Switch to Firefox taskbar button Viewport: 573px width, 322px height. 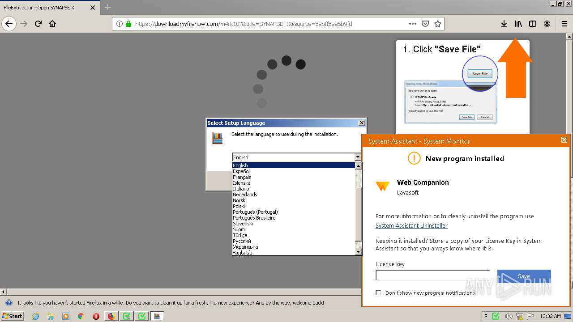pyautogui.click(x=111, y=316)
